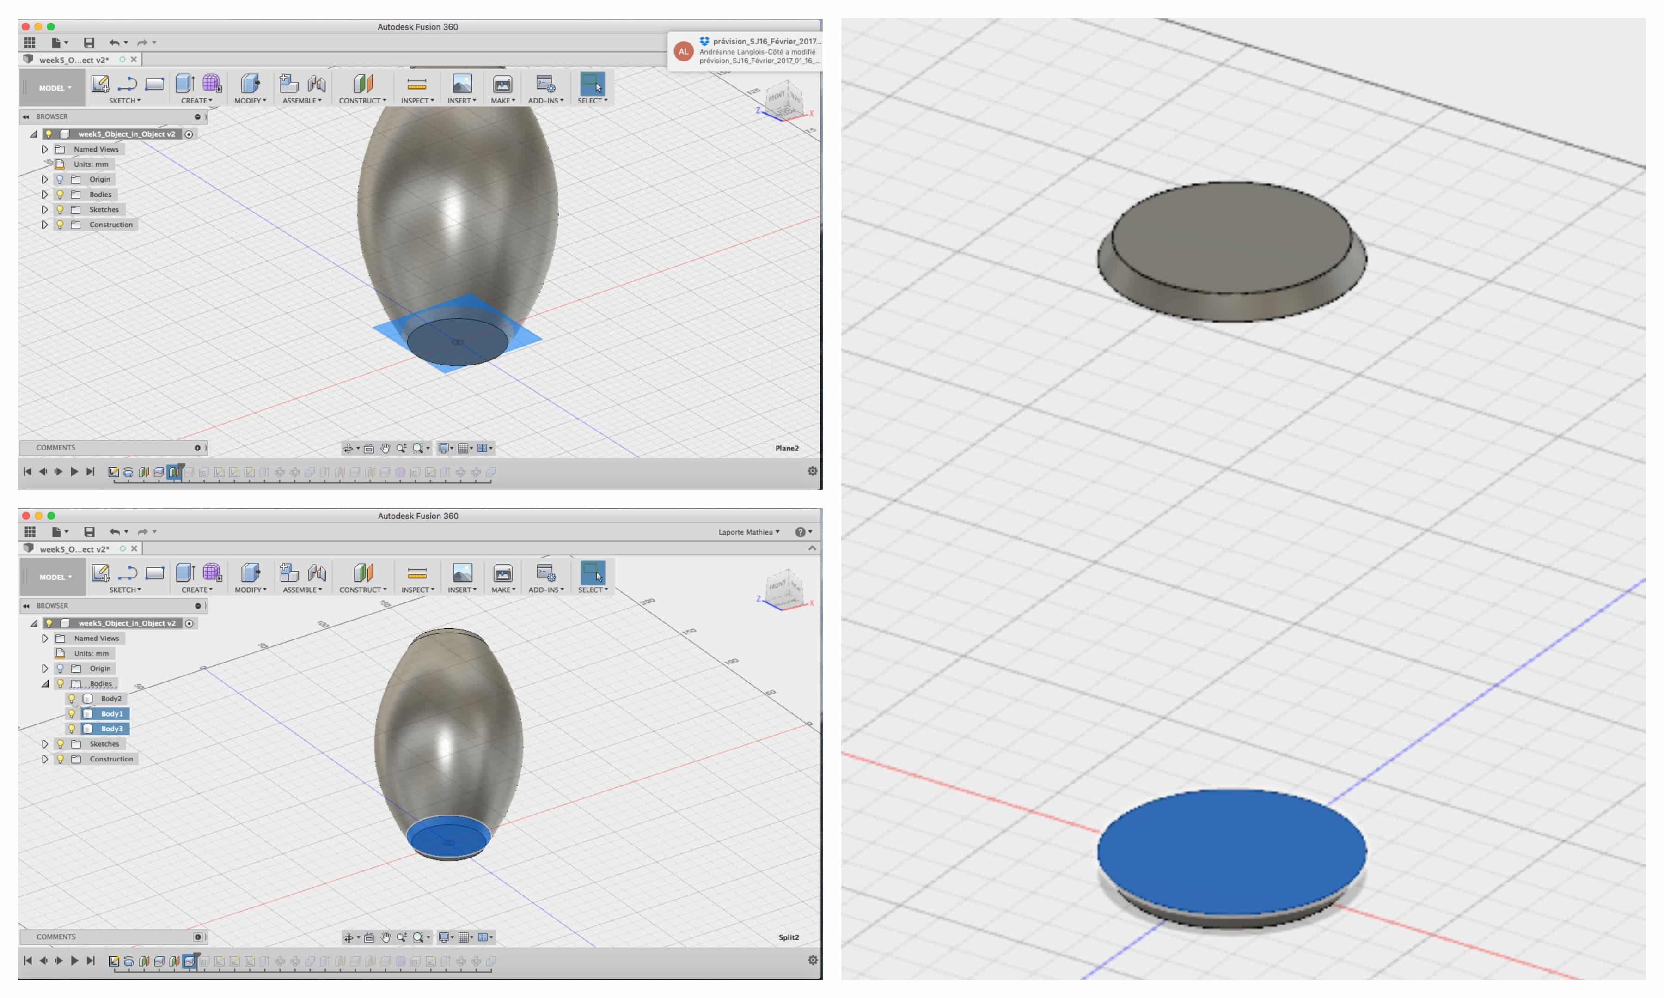This screenshot has width=1664, height=998.
Task: Click the timeline rollback marker in upper window
Action: pyautogui.click(x=181, y=469)
